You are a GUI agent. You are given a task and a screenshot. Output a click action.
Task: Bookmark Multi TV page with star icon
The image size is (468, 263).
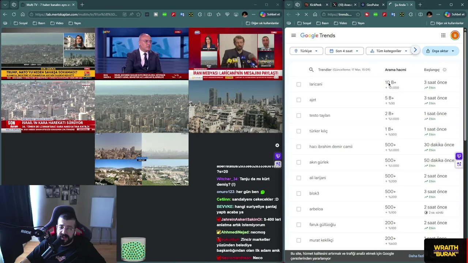[x=138, y=15]
